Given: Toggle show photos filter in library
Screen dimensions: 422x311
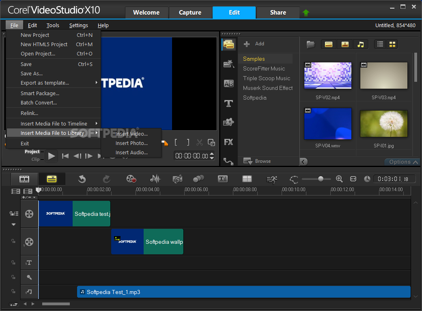Looking at the screenshot, I should [x=345, y=44].
